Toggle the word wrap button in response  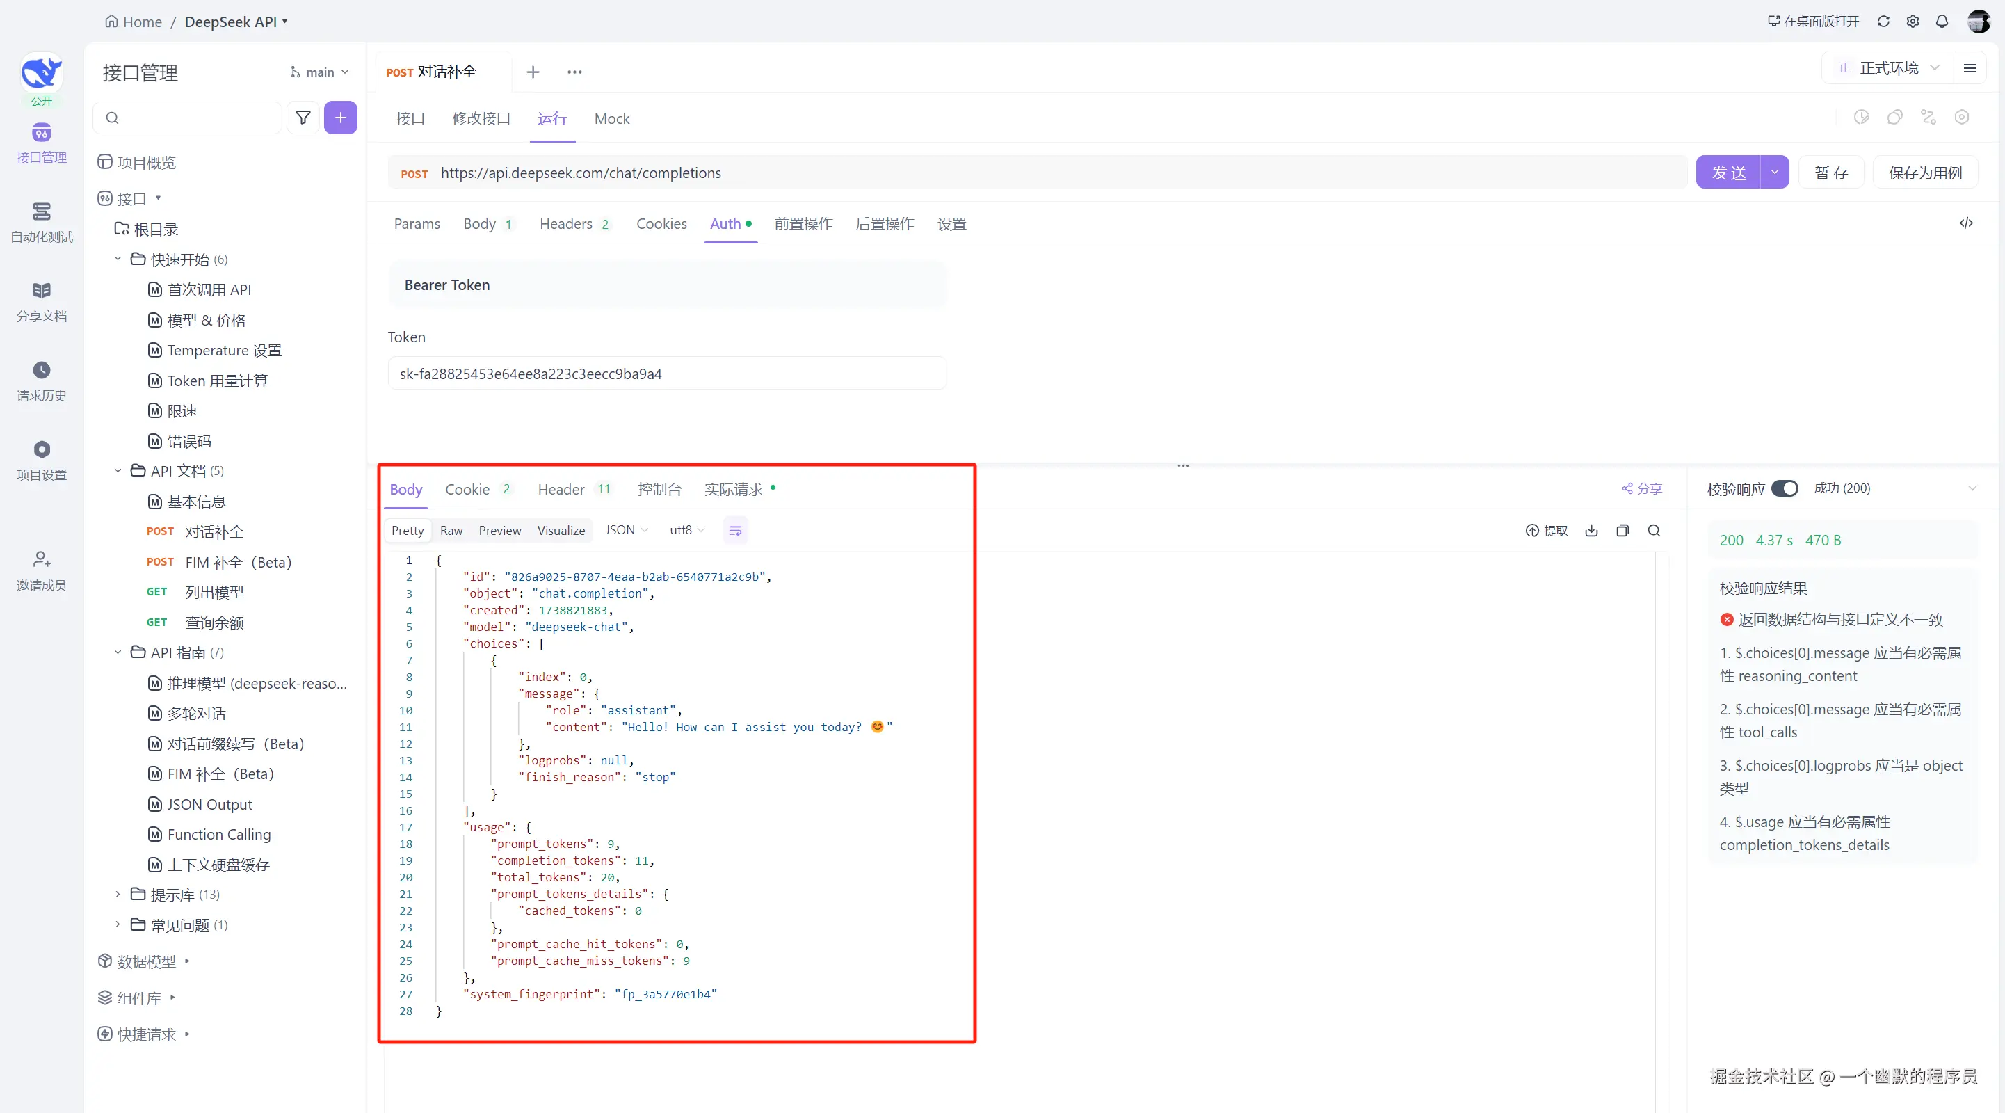pyautogui.click(x=735, y=530)
